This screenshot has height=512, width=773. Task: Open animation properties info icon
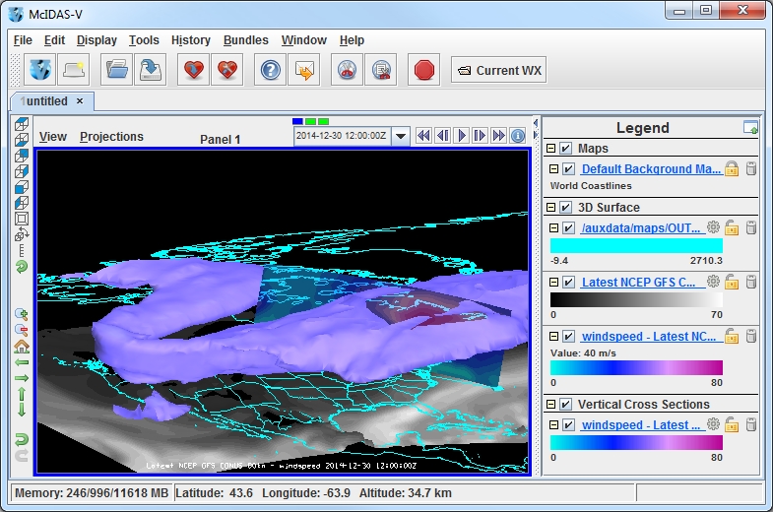518,136
